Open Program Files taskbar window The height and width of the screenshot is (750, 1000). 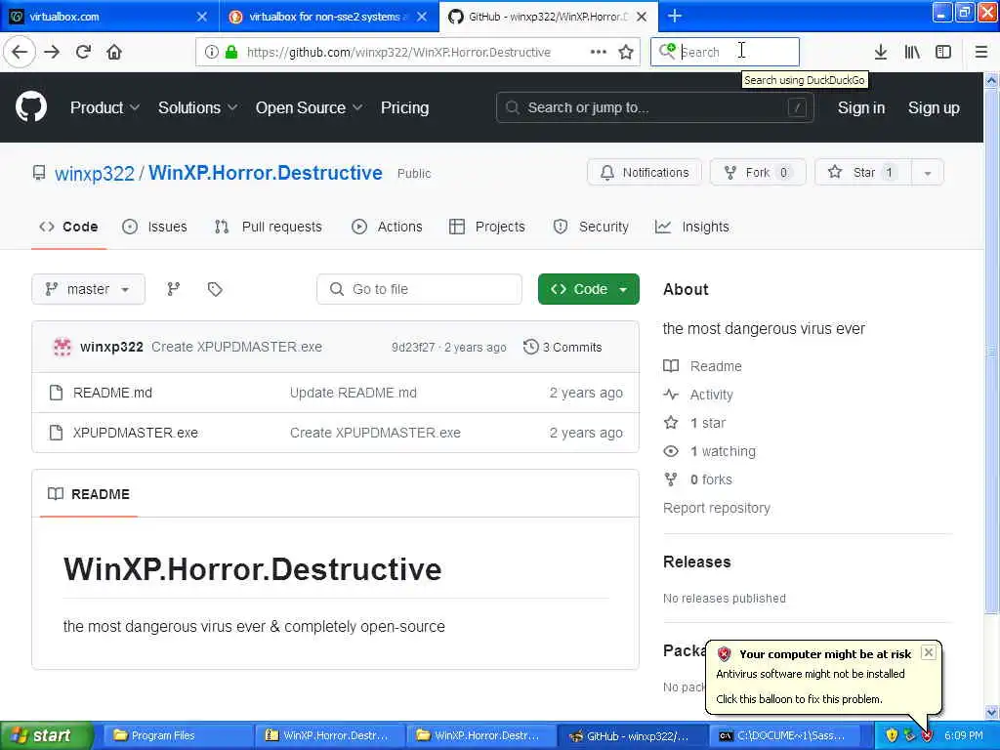pyautogui.click(x=178, y=735)
